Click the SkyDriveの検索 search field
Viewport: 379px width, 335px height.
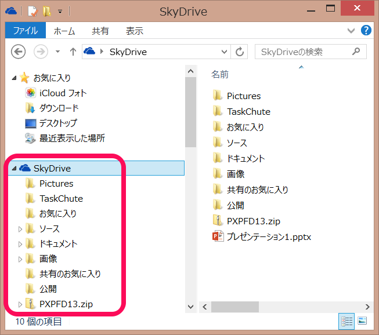311,52
